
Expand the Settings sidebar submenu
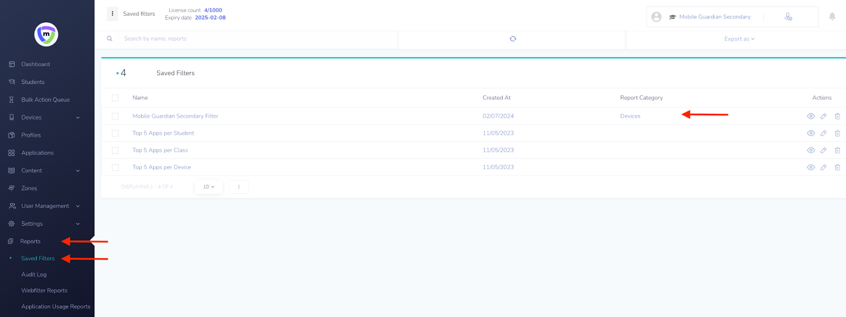78,224
